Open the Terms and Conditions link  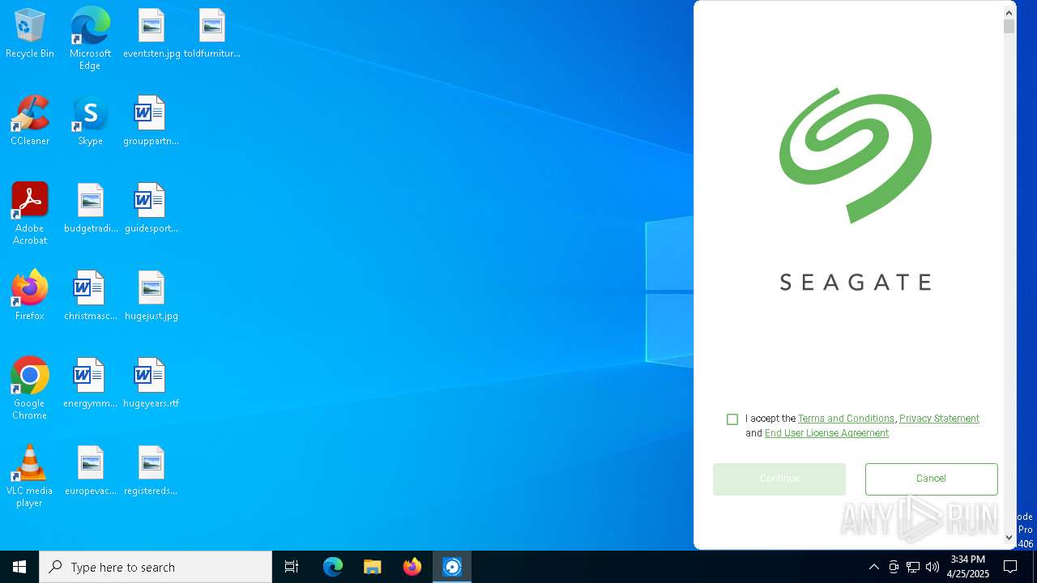(846, 419)
